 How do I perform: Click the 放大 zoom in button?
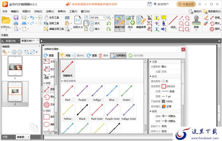(95, 23)
